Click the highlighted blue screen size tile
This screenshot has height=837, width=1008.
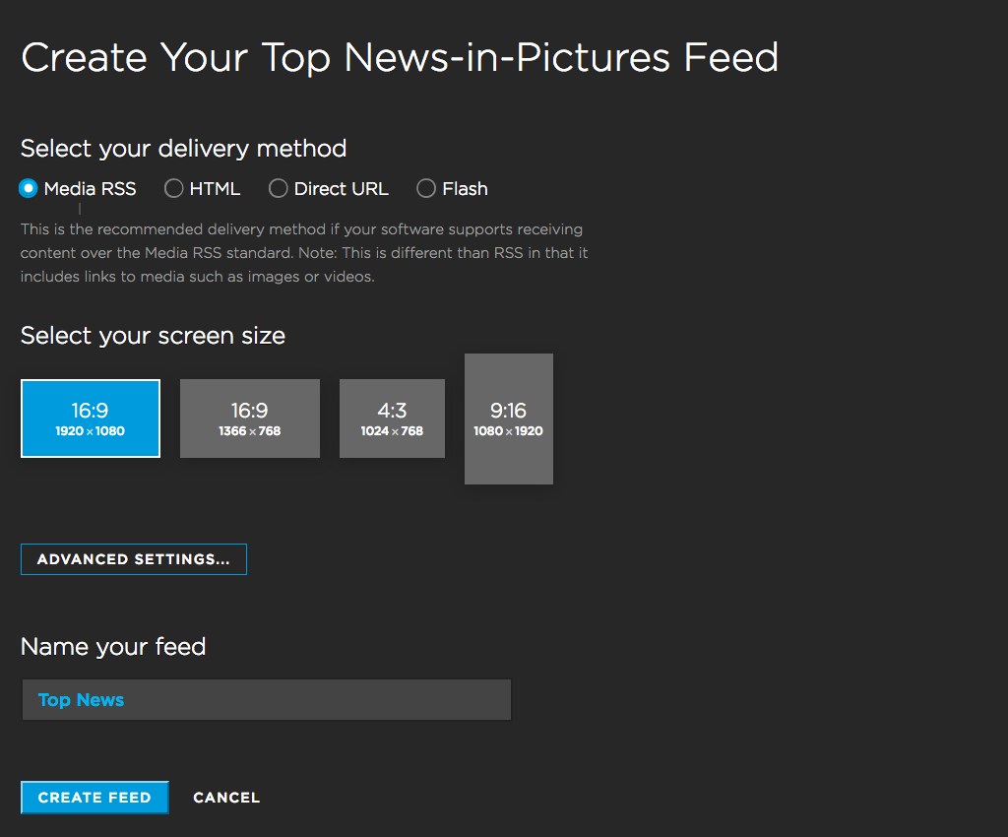[90, 418]
